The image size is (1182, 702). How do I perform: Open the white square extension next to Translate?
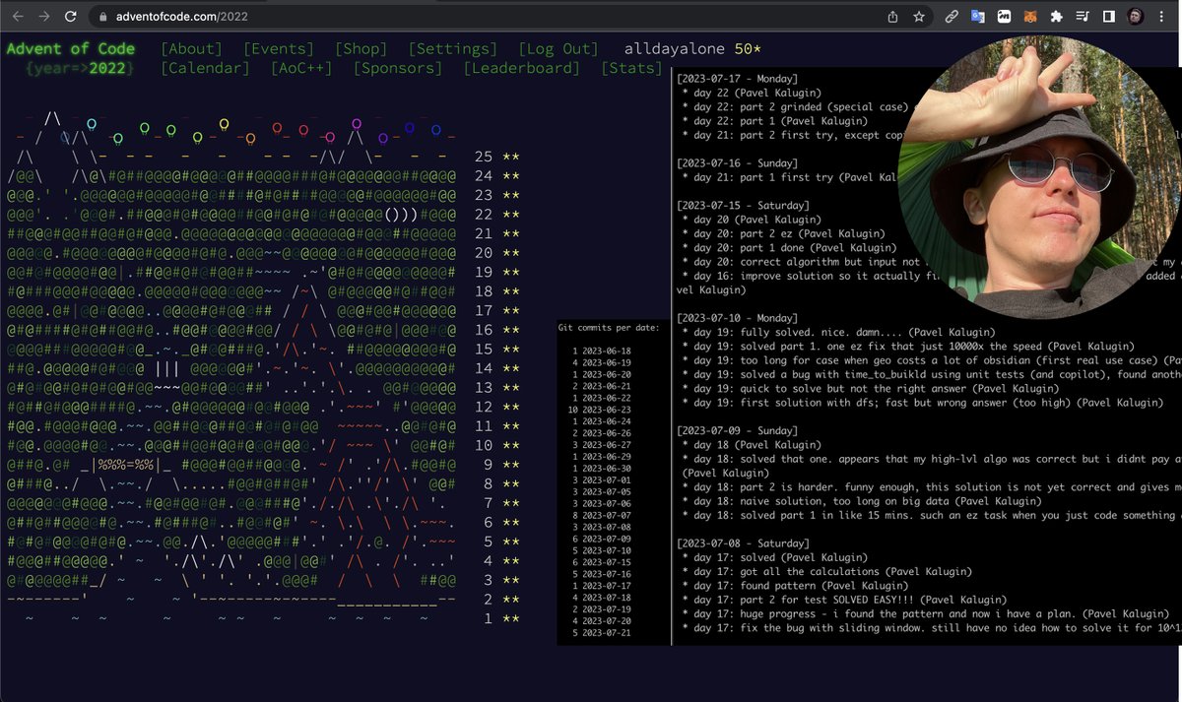click(1004, 17)
